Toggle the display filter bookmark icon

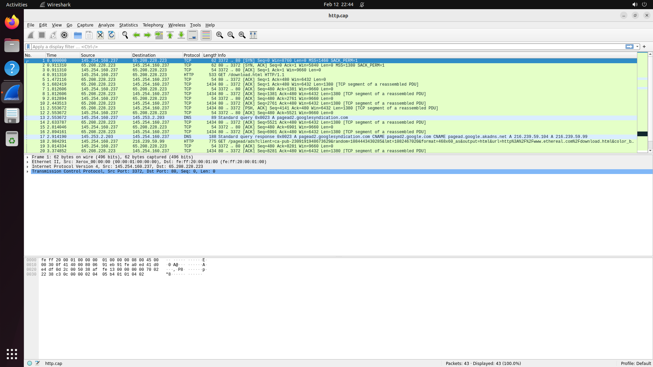point(29,47)
